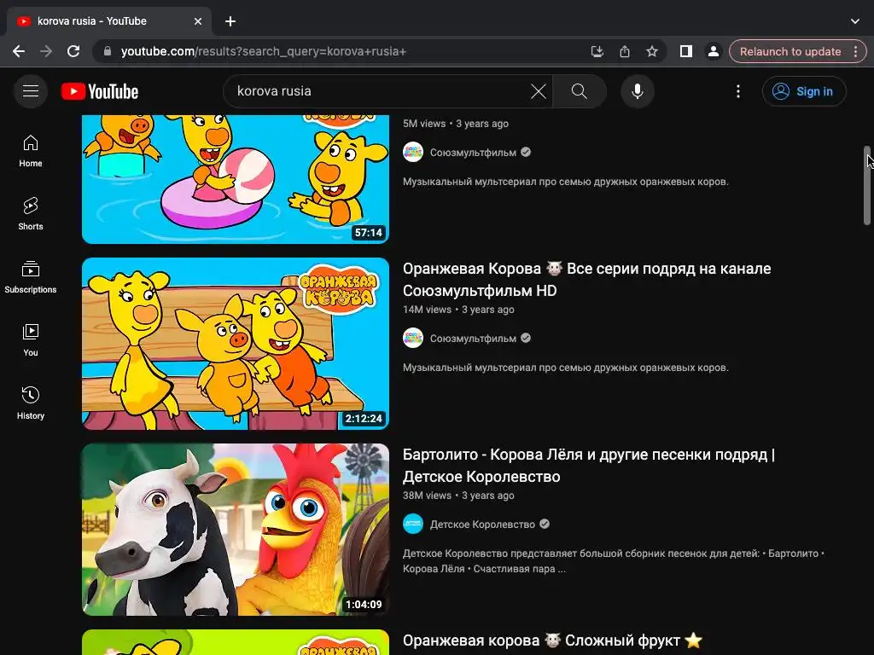The height and width of the screenshot is (655, 874).
Task: Open the 1:04:09 cow and rooster thumbnail
Action: (236, 530)
